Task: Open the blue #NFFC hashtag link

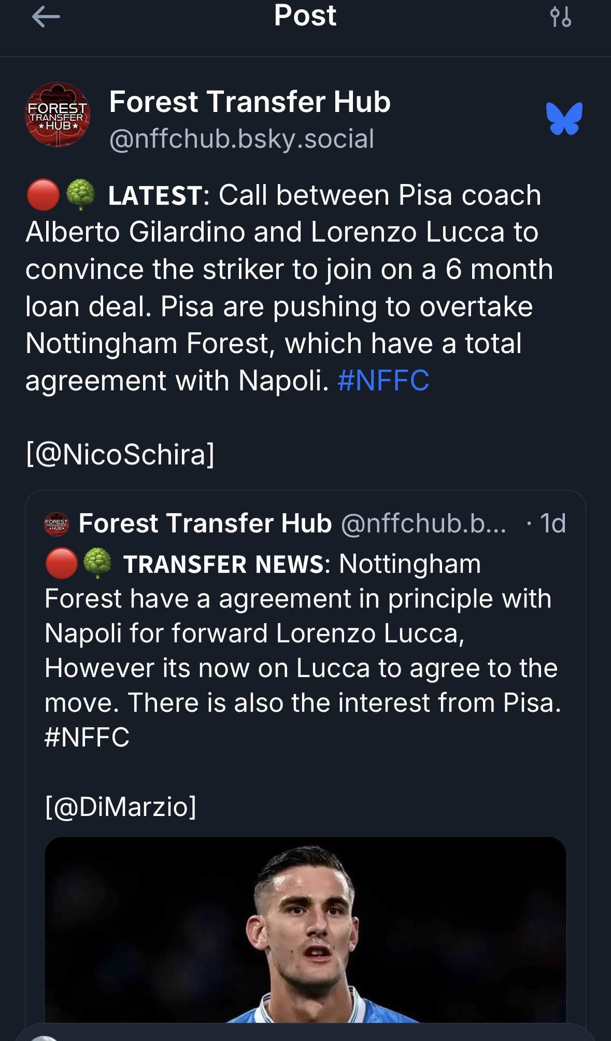Action: coord(383,380)
